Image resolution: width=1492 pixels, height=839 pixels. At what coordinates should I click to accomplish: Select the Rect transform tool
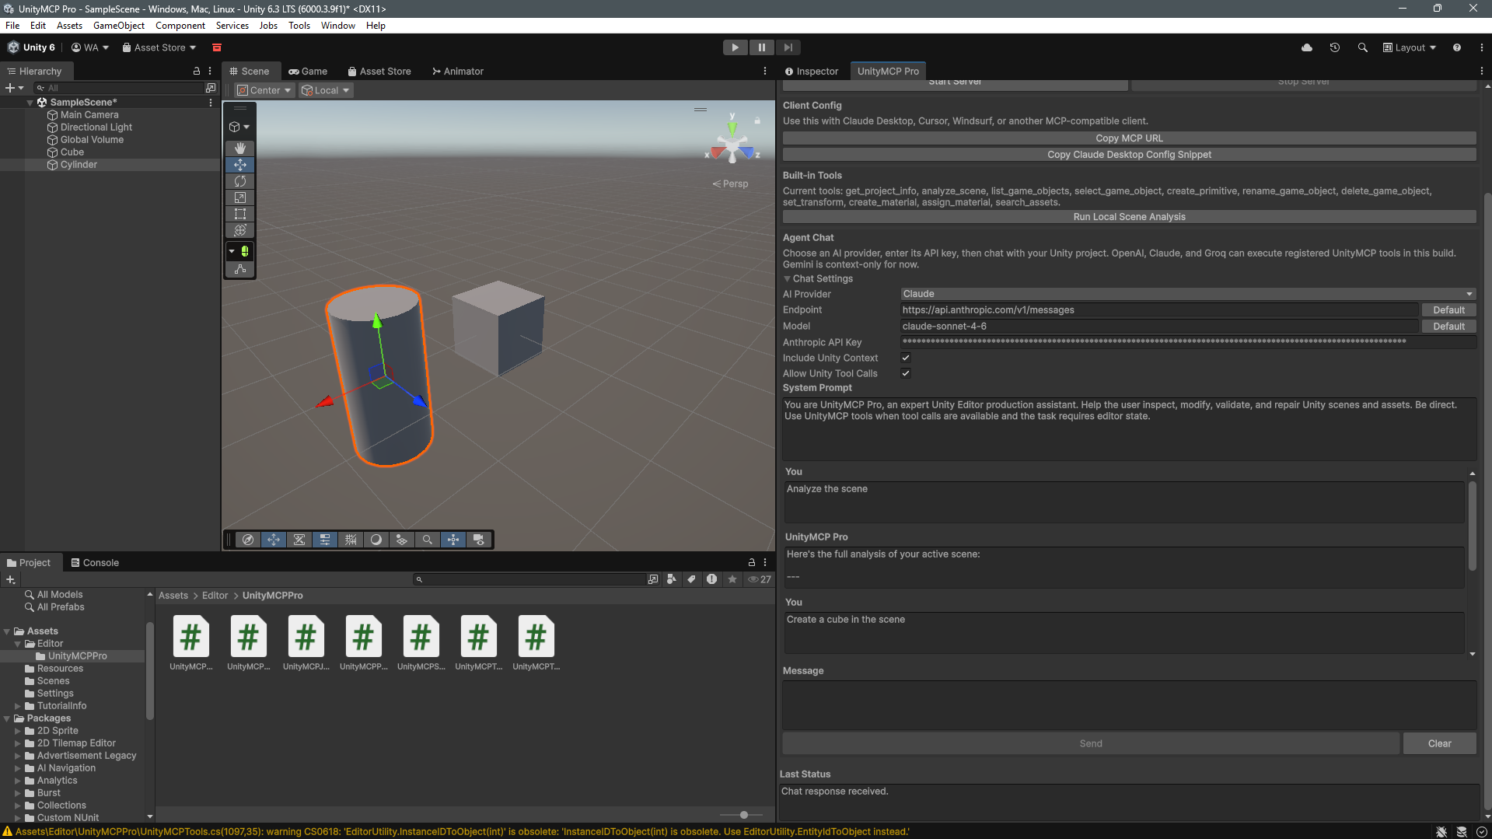240,214
